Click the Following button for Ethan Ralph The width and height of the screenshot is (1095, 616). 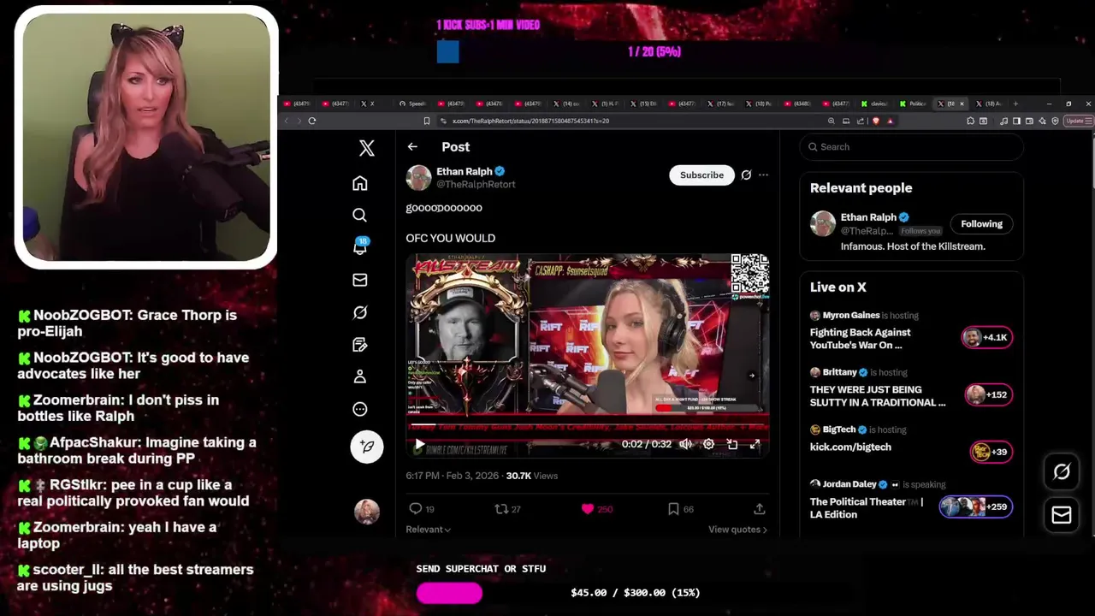pos(981,224)
